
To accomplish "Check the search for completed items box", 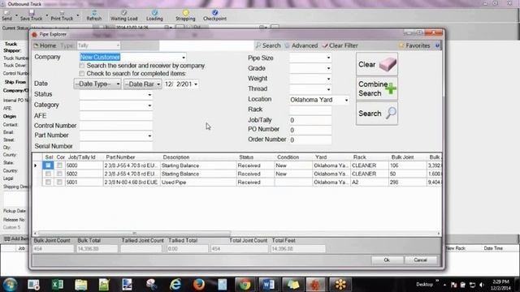I will click(82, 73).
